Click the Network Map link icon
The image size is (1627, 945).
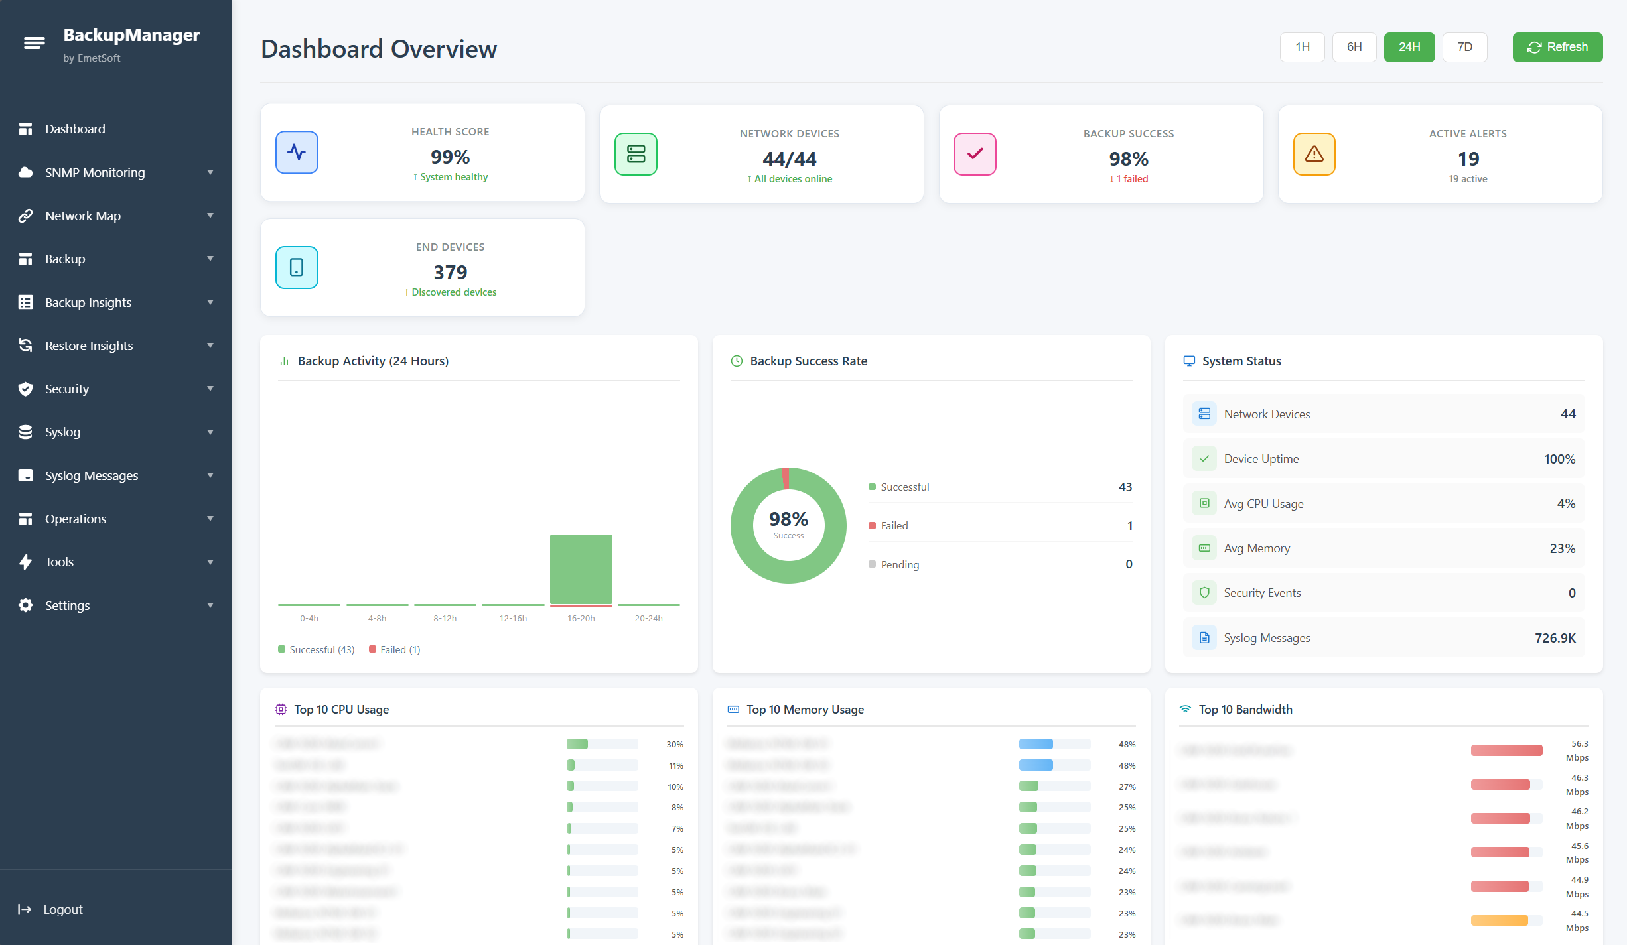[25, 216]
